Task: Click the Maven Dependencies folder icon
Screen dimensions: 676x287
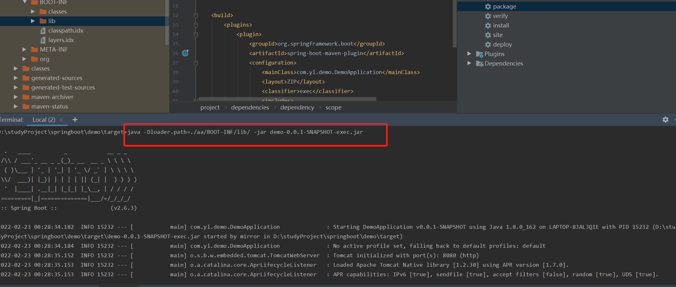Action: (479, 64)
